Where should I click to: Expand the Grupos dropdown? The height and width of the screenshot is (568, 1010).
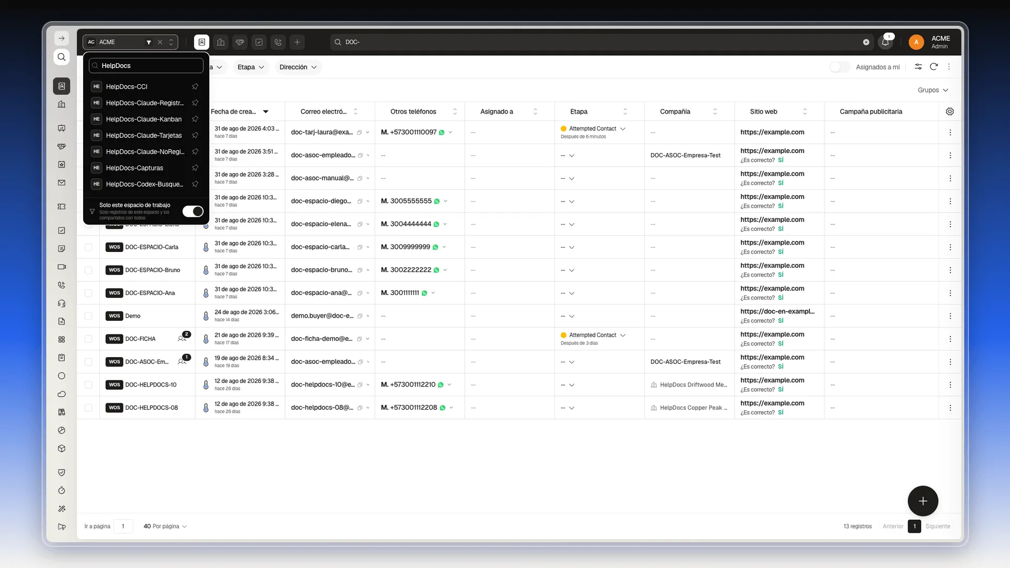tap(933, 90)
